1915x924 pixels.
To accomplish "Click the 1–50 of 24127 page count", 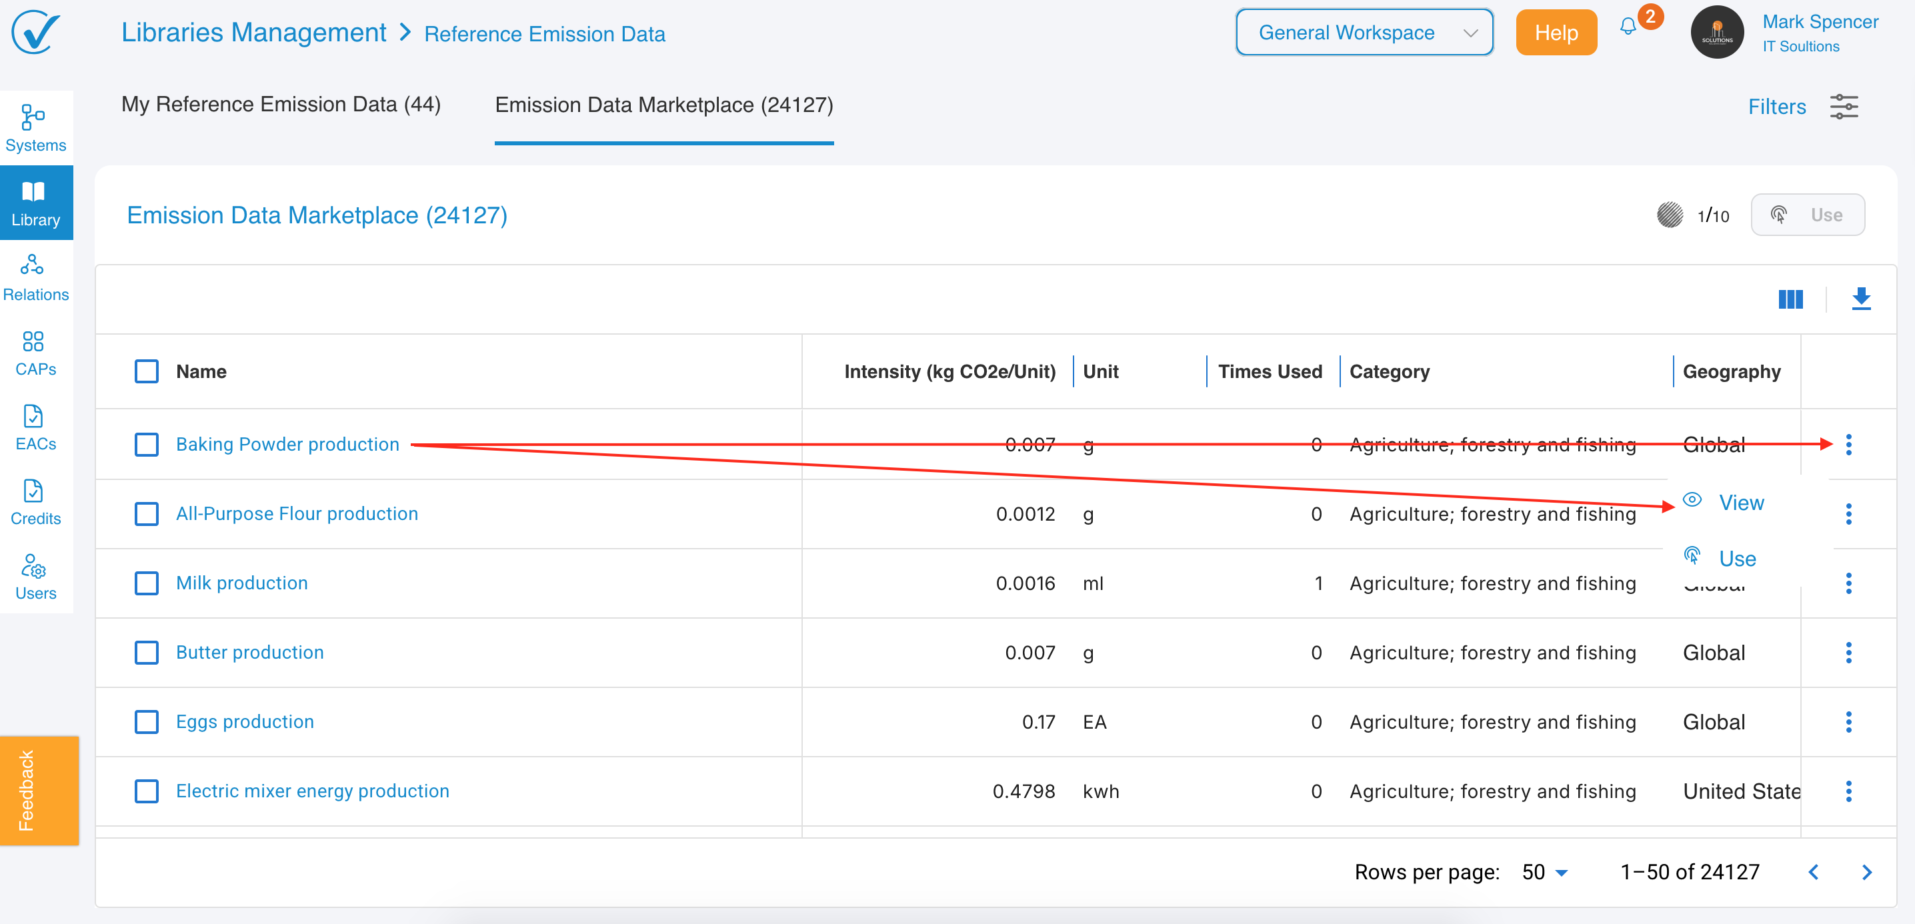I will click(1689, 872).
